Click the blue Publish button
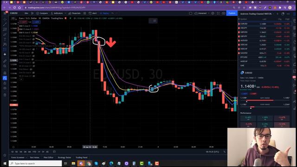This screenshot has width=297, height=167. click(x=232, y=13)
